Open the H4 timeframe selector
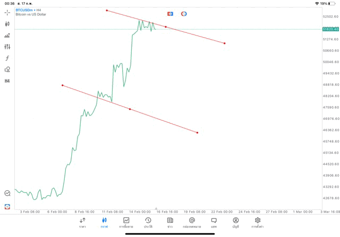The width and height of the screenshot is (340, 237). click(7, 81)
